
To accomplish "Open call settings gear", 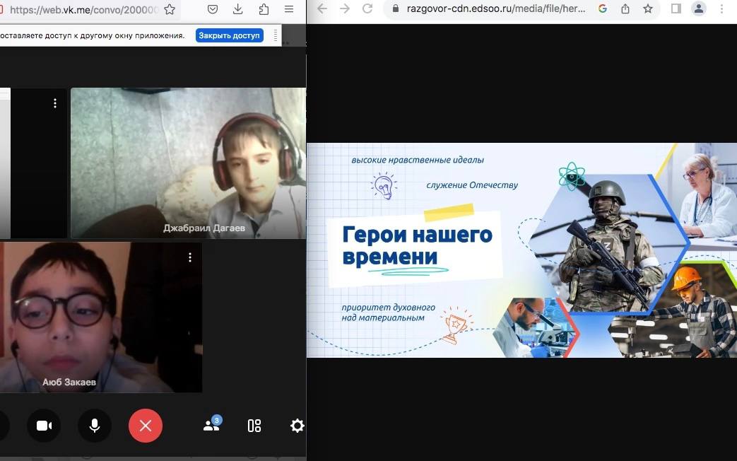I will [x=297, y=426].
